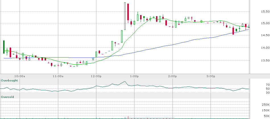Click the 15.50 price axis label
Screen dimensions: 270x119
click(265, 12)
